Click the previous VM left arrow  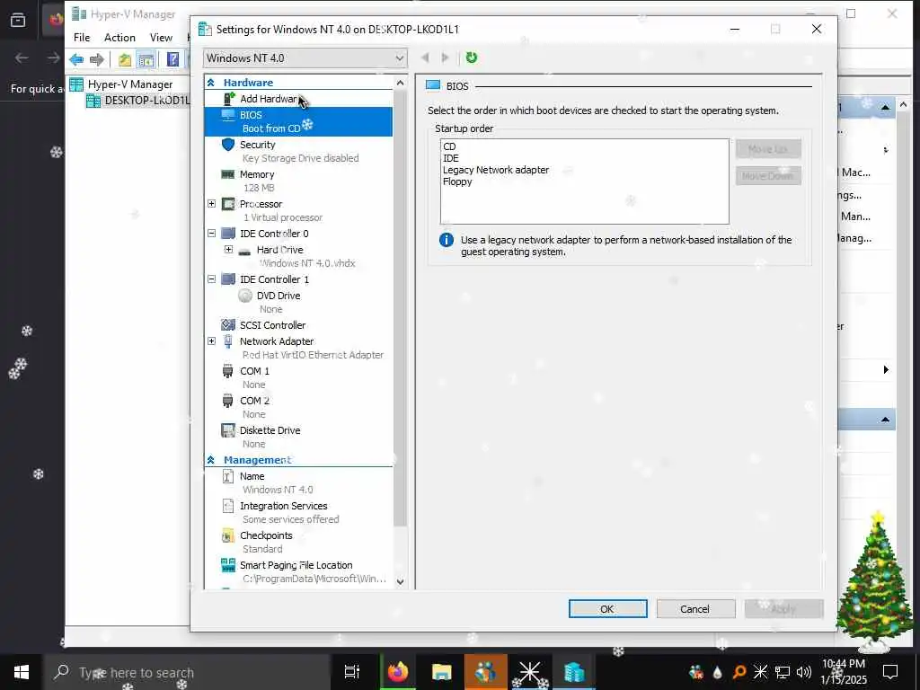pos(425,57)
